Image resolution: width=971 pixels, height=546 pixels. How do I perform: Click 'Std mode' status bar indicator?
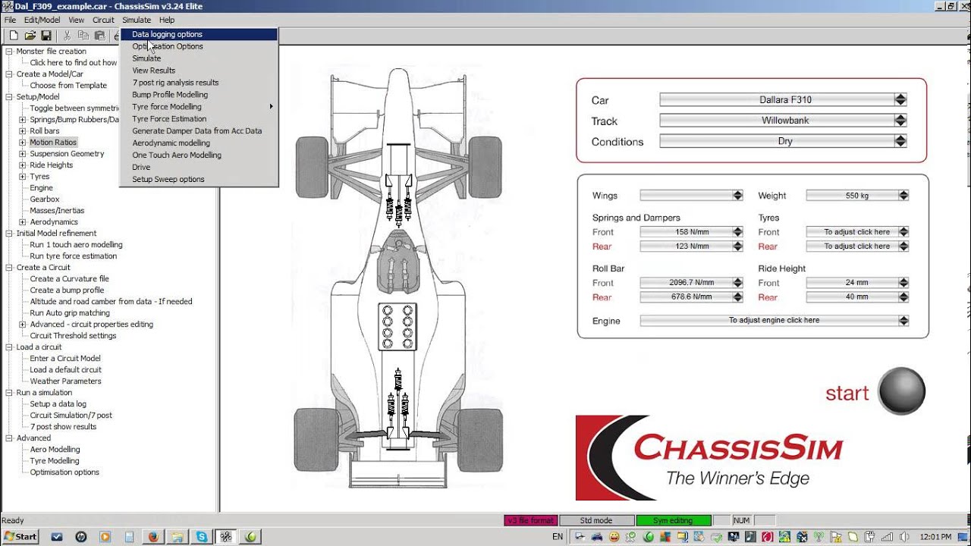596,520
